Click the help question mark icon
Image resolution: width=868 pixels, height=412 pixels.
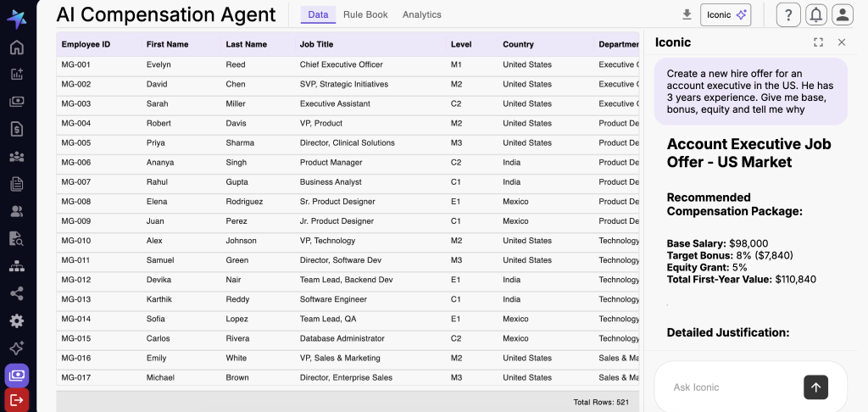pos(788,14)
